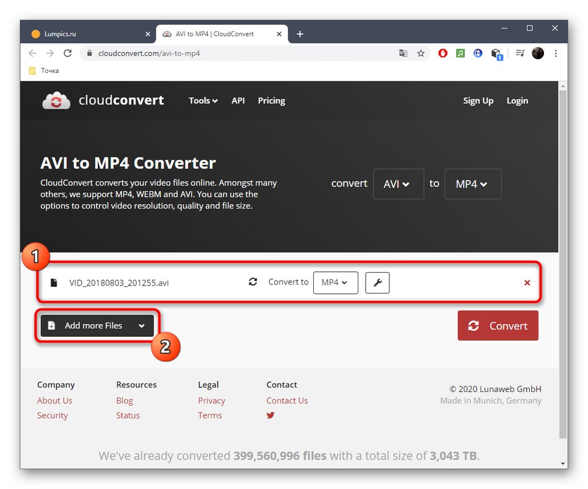Open the Status link
This screenshot has height=489, width=588.
coord(128,415)
